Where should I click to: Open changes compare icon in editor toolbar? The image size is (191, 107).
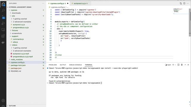pyautogui.click(x=181, y=3)
